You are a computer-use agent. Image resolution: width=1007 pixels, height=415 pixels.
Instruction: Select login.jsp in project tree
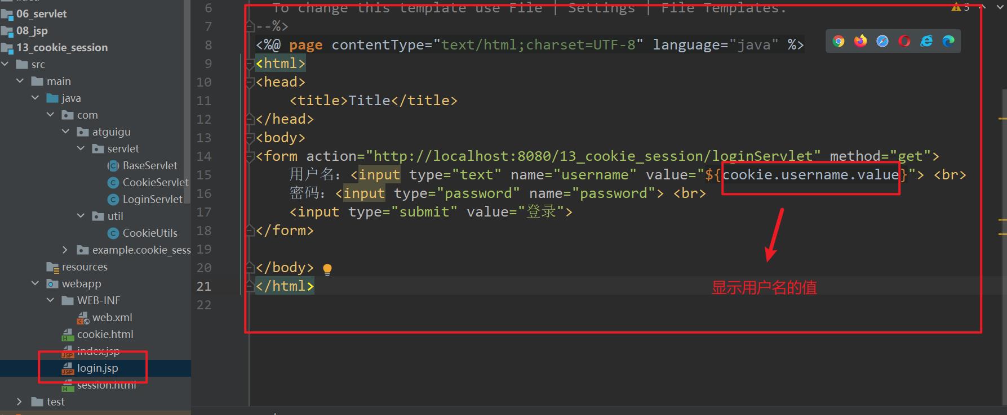[x=97, y=368]
